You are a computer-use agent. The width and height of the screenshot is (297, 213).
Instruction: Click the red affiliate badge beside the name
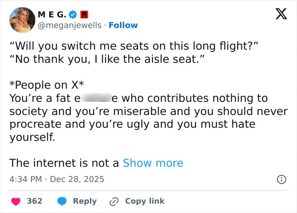coord(84,14)
